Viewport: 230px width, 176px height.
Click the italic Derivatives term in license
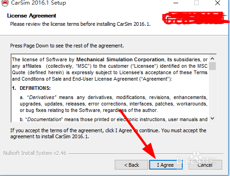[42, 97]
